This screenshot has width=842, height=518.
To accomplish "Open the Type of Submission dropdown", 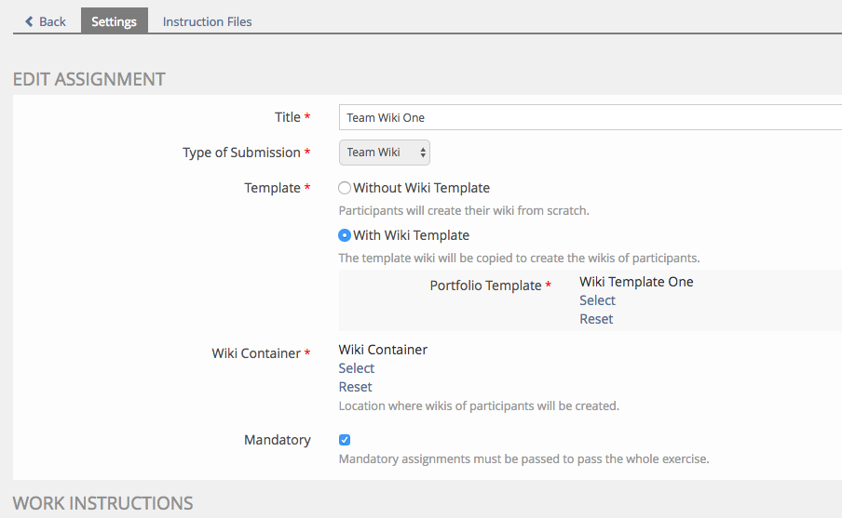I will tap(384, 153).
